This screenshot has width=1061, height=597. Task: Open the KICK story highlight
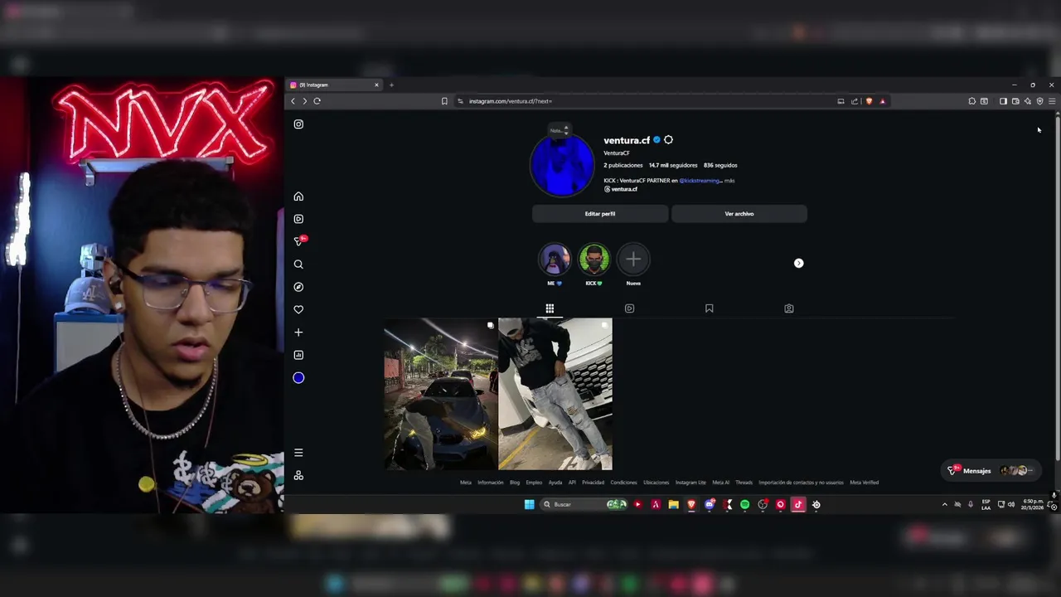coord(593,260)
